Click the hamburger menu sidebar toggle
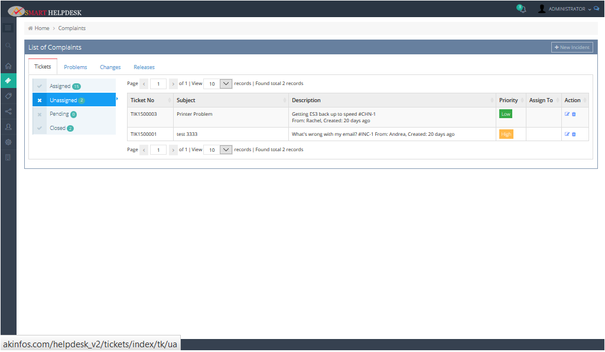 click(x=8, y=28)
